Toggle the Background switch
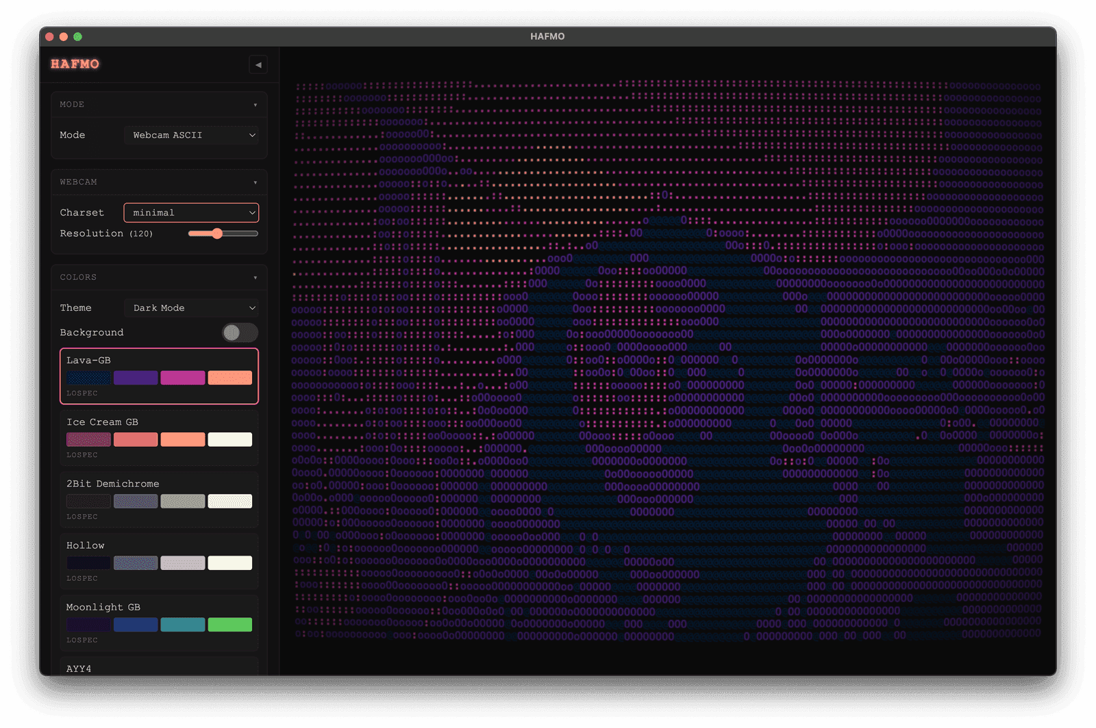The image size is (1096, 728). coord(240,333)
